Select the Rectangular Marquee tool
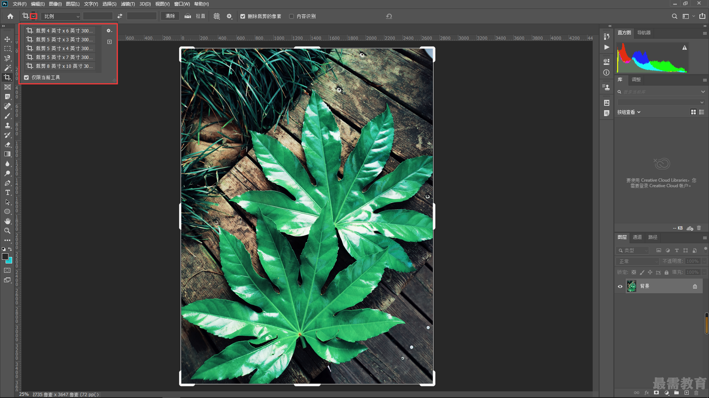The width and height of the screenshot is (709, 398). point(7,49)
